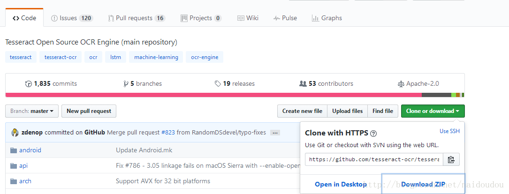The height and width of the screenshot is (194, 509).
Task: Open the 53 contributors page
Action: [326, 83]
